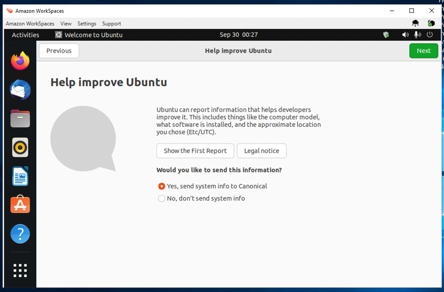
Task: Click the WorkSpaces session status icon
Action: coord(431,23)
